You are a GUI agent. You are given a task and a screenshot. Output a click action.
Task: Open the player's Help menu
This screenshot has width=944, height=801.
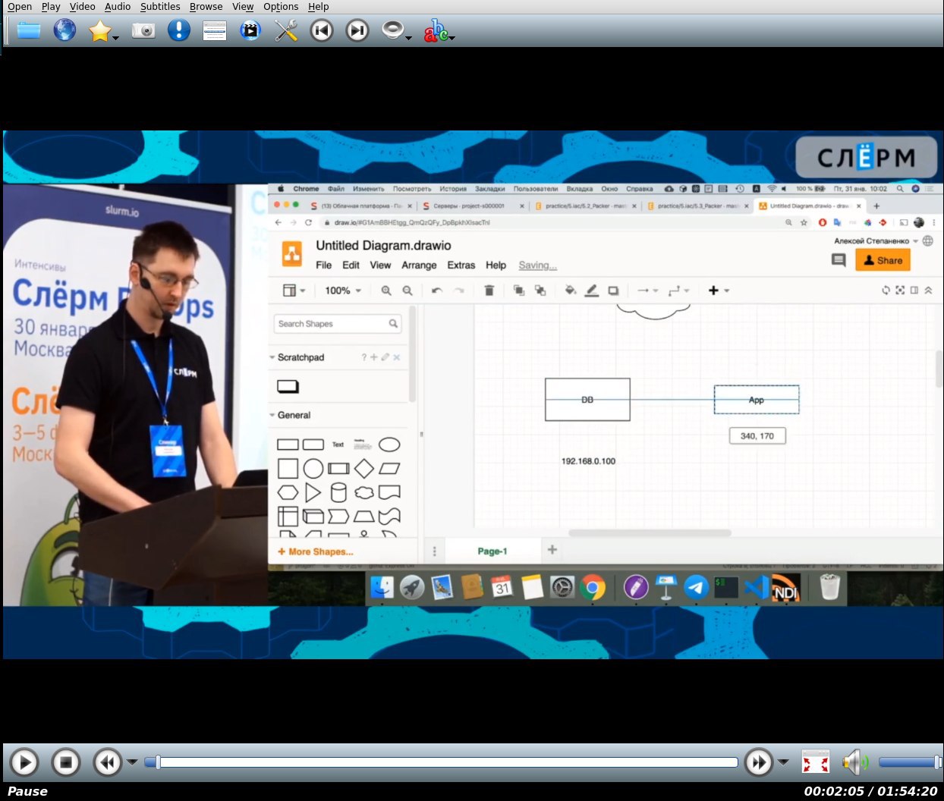tap(319, 6)
